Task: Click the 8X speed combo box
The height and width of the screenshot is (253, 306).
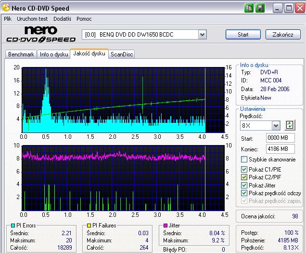Action: pos(260,125)
